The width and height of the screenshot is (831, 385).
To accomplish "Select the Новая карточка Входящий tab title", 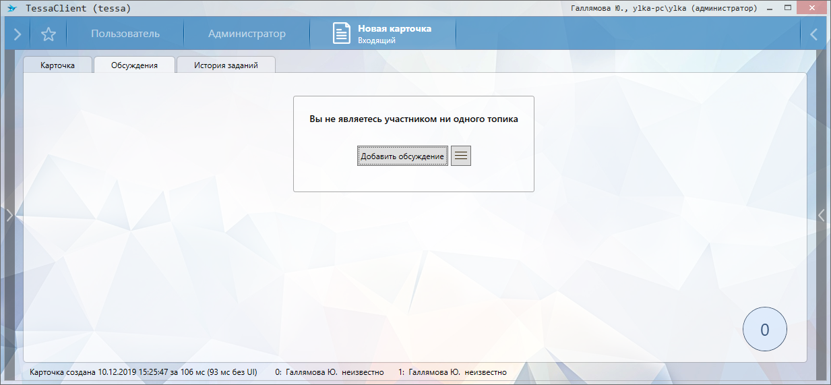I will pyautogui.click(x=394, y=34).
